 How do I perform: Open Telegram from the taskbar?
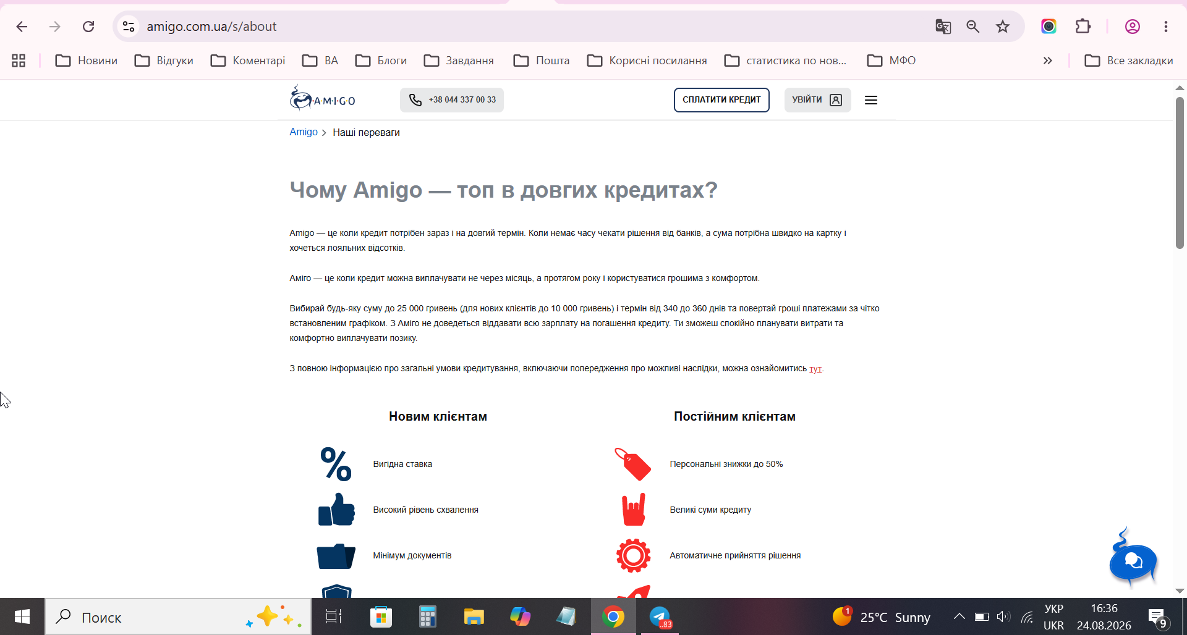pos(660,616)
